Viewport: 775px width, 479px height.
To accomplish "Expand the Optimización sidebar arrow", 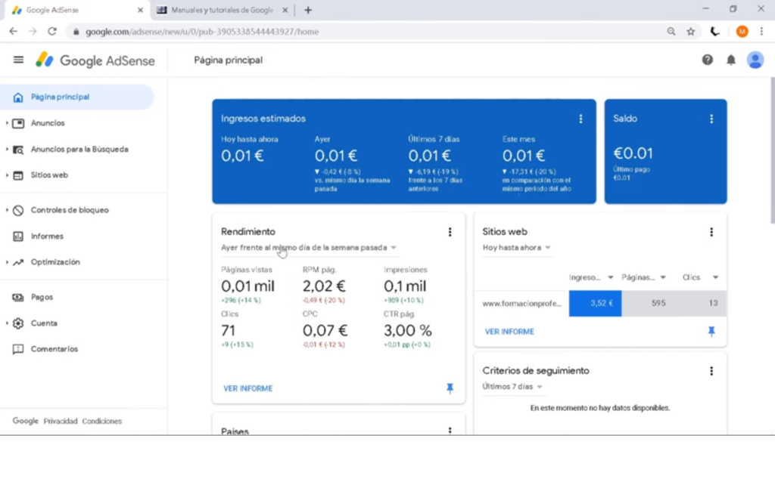I will [x=7, y=262].
